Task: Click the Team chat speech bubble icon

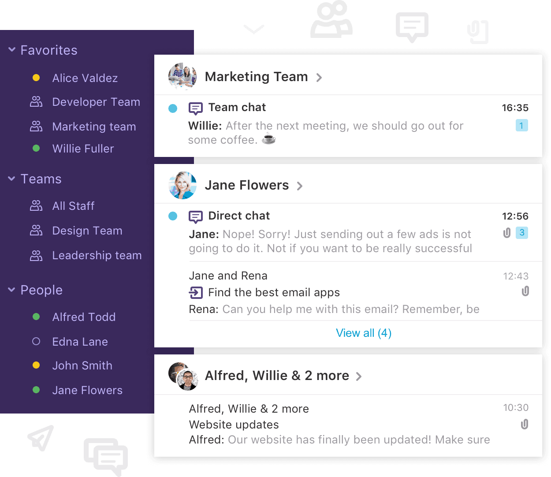Action: 195,108
